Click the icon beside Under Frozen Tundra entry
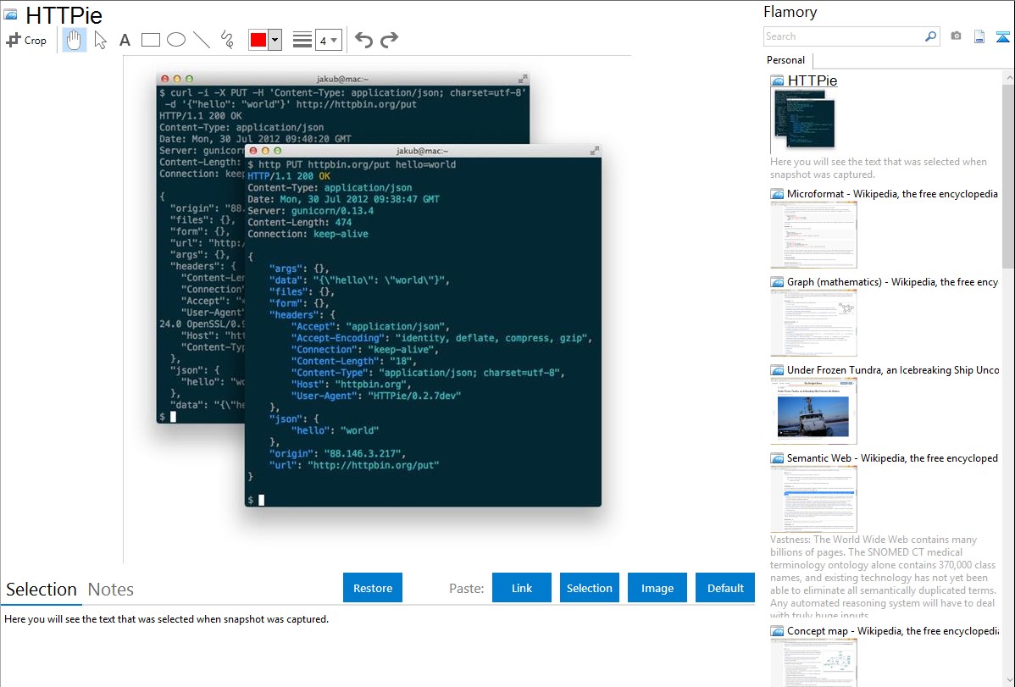The image size is (1015, 687). pyautogui.click(x=778, y=370)
